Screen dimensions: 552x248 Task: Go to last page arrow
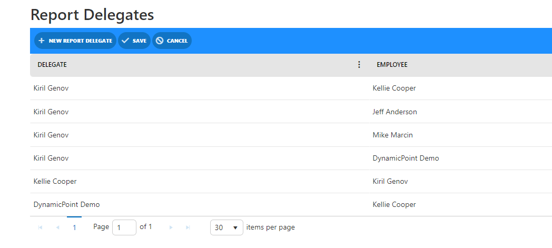click(188, 227)
